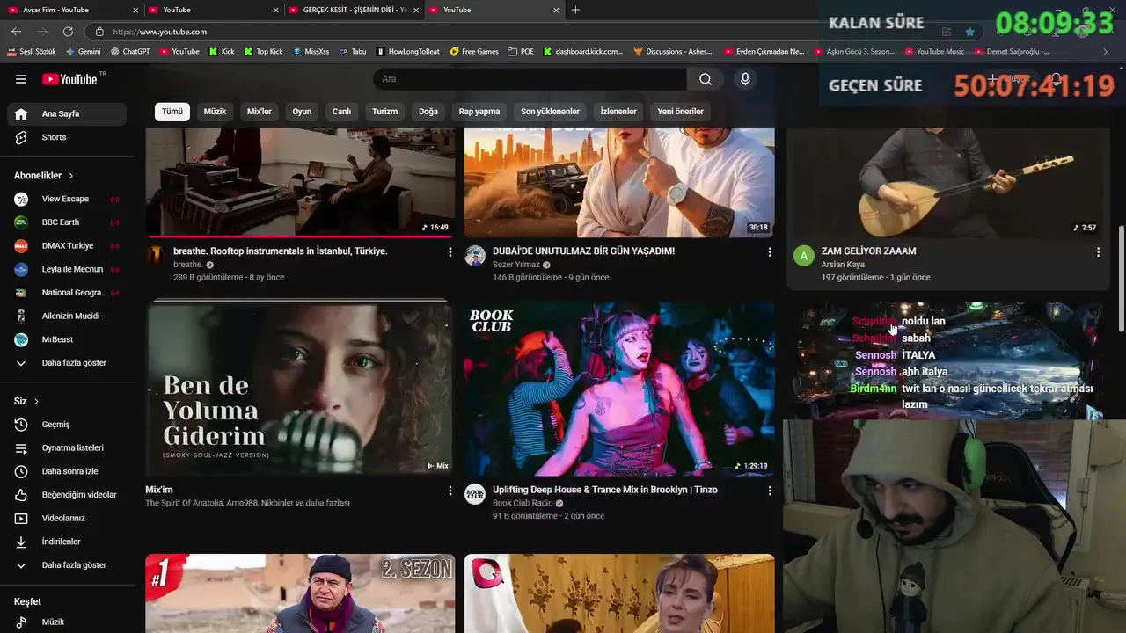Open Abonelikler section chevron

click(x=71, y=176)
